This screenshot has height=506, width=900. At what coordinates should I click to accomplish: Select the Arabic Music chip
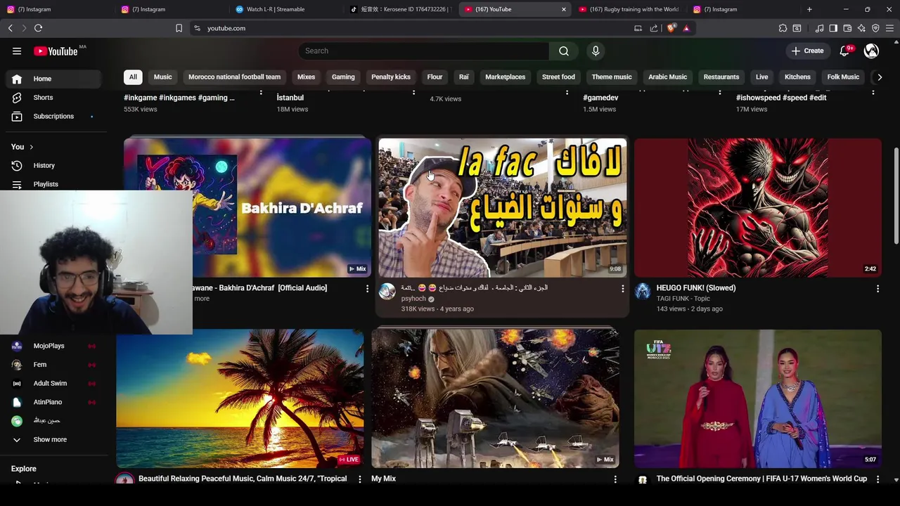[667, 77]
